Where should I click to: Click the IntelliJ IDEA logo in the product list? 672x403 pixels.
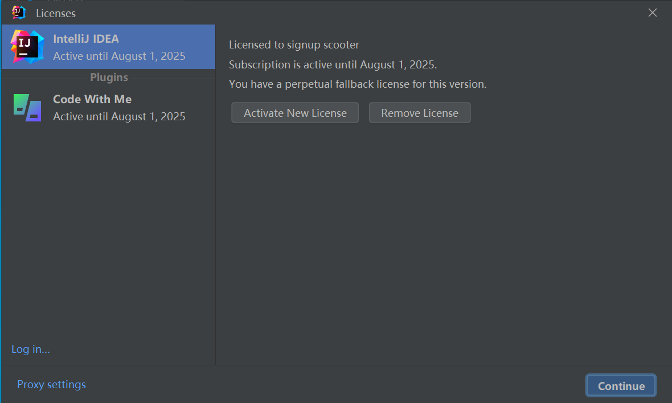pos(27,47)
